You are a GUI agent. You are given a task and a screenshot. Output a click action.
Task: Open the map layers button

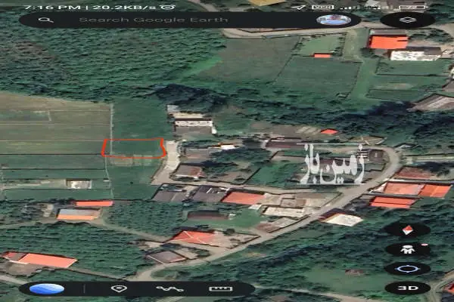[x=407, y=20]
